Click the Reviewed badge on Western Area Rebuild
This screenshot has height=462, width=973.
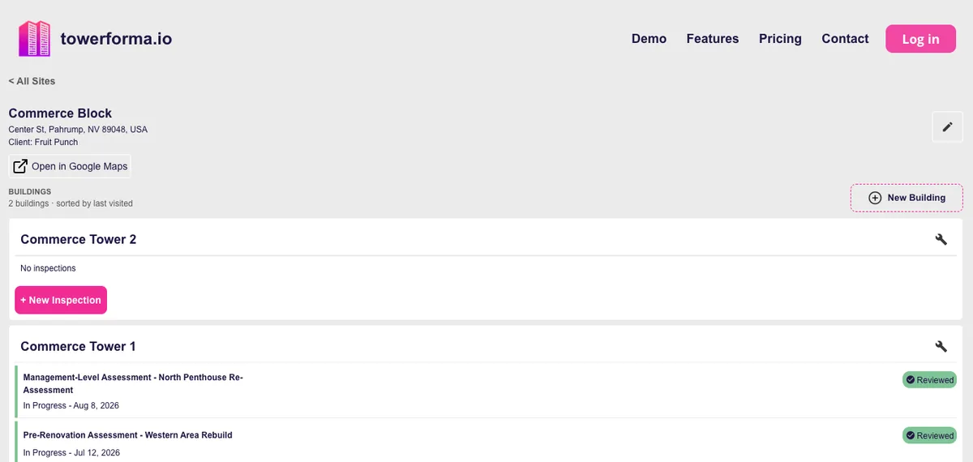(929, 435)
